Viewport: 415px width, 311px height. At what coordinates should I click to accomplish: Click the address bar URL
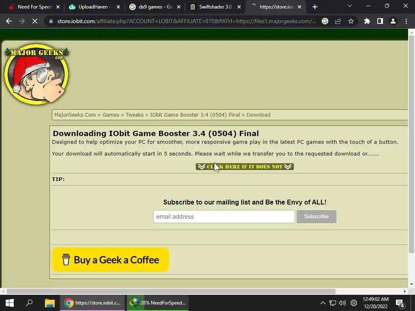(x=186, y=21)
